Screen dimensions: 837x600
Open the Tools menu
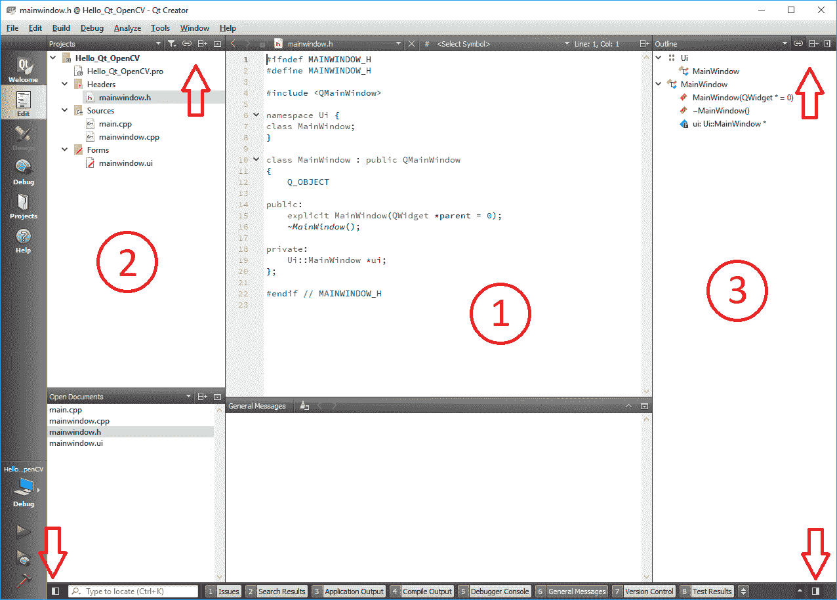point(160,28)
